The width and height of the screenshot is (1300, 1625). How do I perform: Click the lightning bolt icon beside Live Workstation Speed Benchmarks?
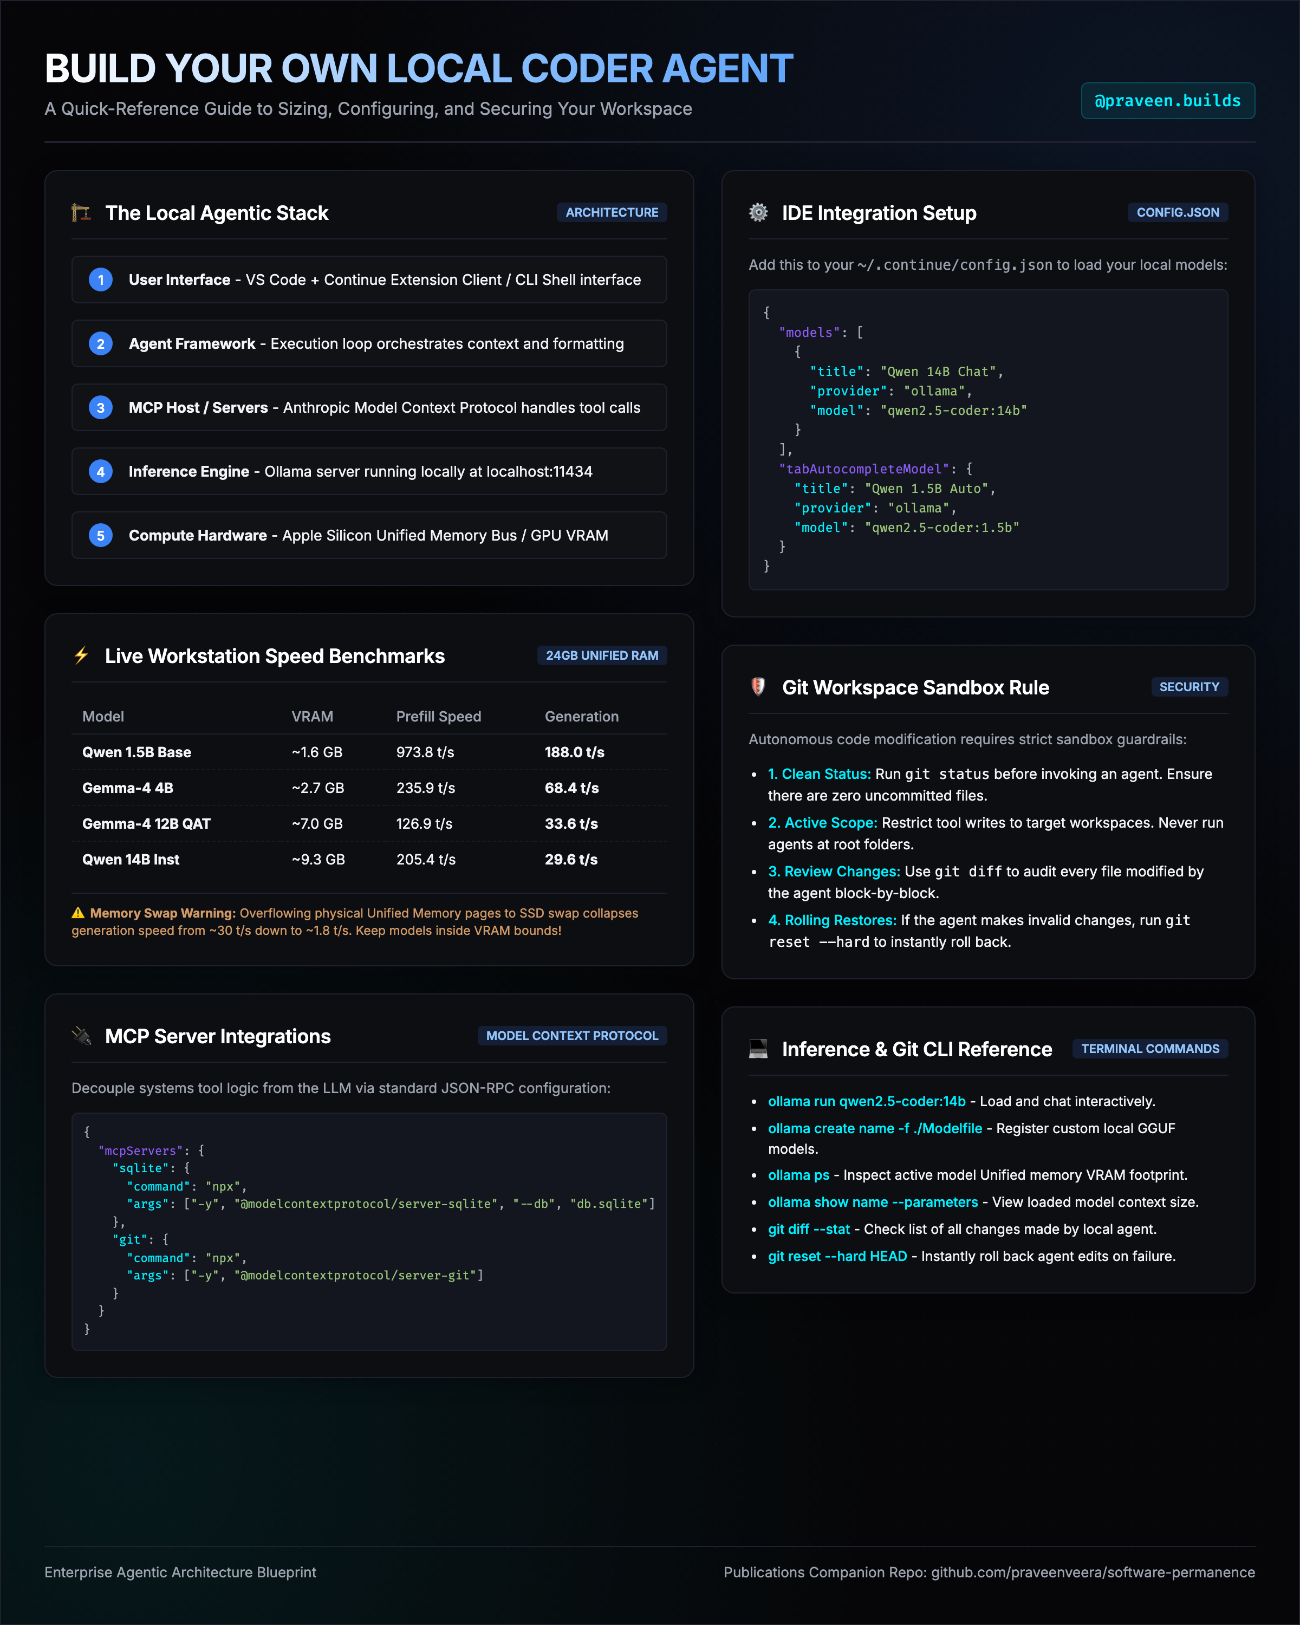(x=81, y=655)
